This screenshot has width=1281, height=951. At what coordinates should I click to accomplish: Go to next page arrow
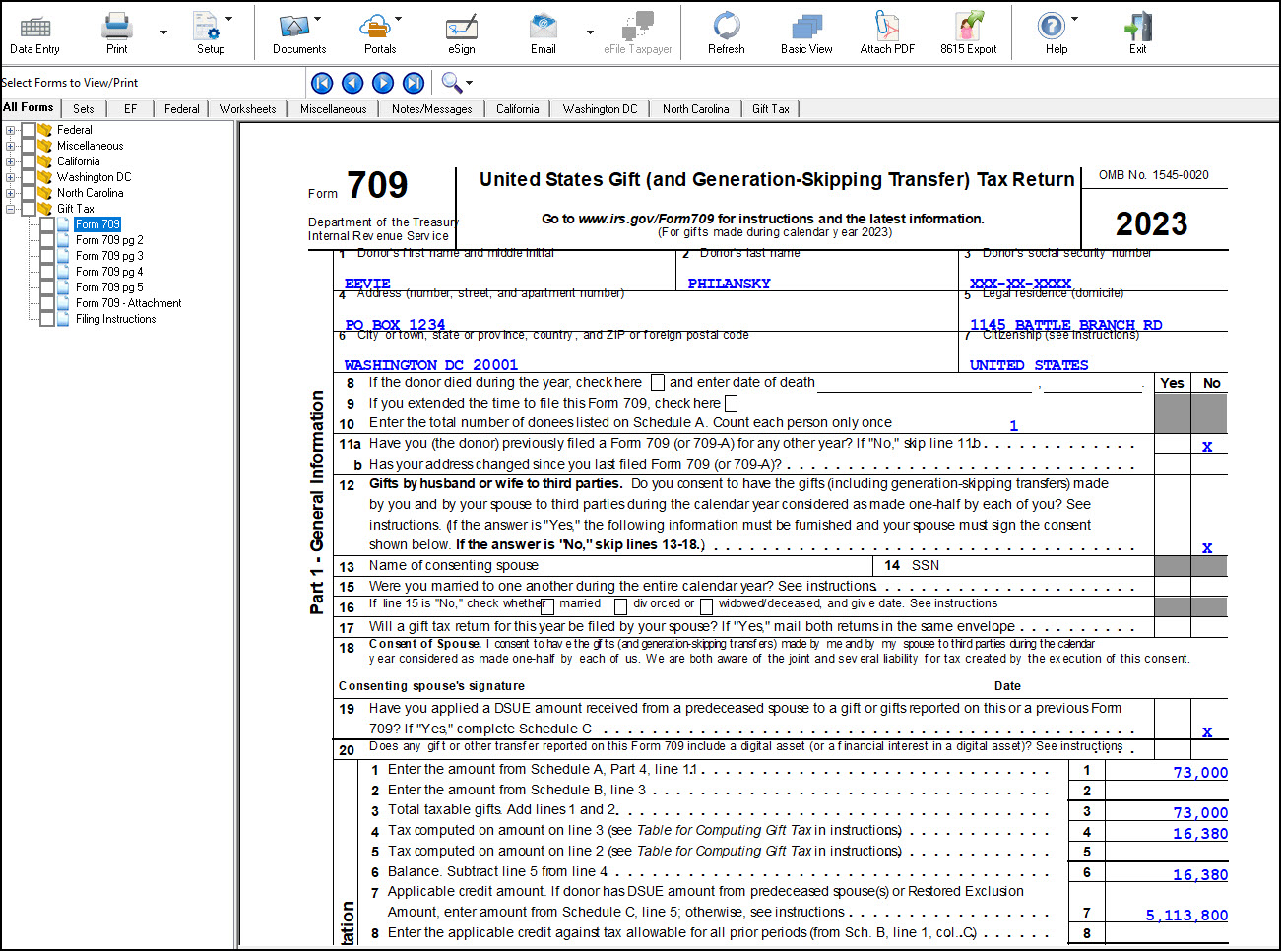(384, 84)
